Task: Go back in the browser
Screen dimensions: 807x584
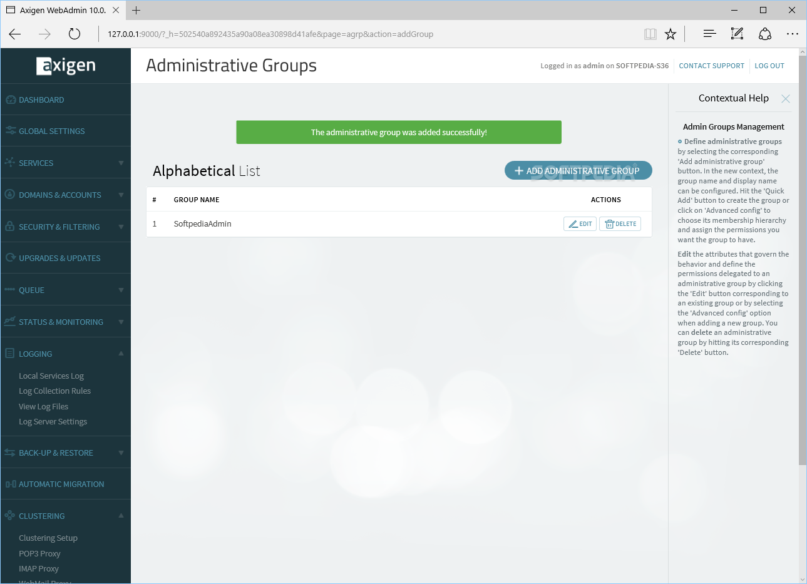Action: (15, 34)
